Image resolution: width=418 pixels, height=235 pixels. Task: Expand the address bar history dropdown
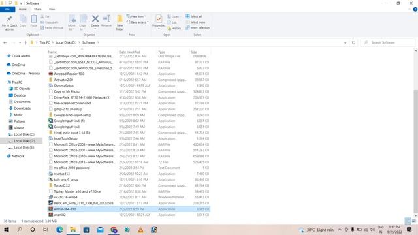point(345,42)
